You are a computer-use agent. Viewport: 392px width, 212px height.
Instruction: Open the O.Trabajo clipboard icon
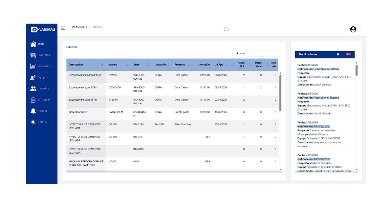point(33,100)
